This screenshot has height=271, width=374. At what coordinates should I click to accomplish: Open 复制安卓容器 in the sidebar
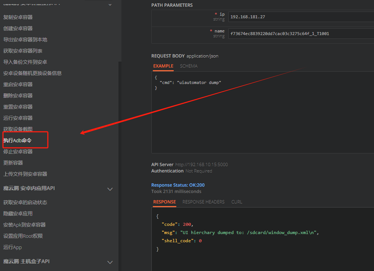click(x=18, y=17)
